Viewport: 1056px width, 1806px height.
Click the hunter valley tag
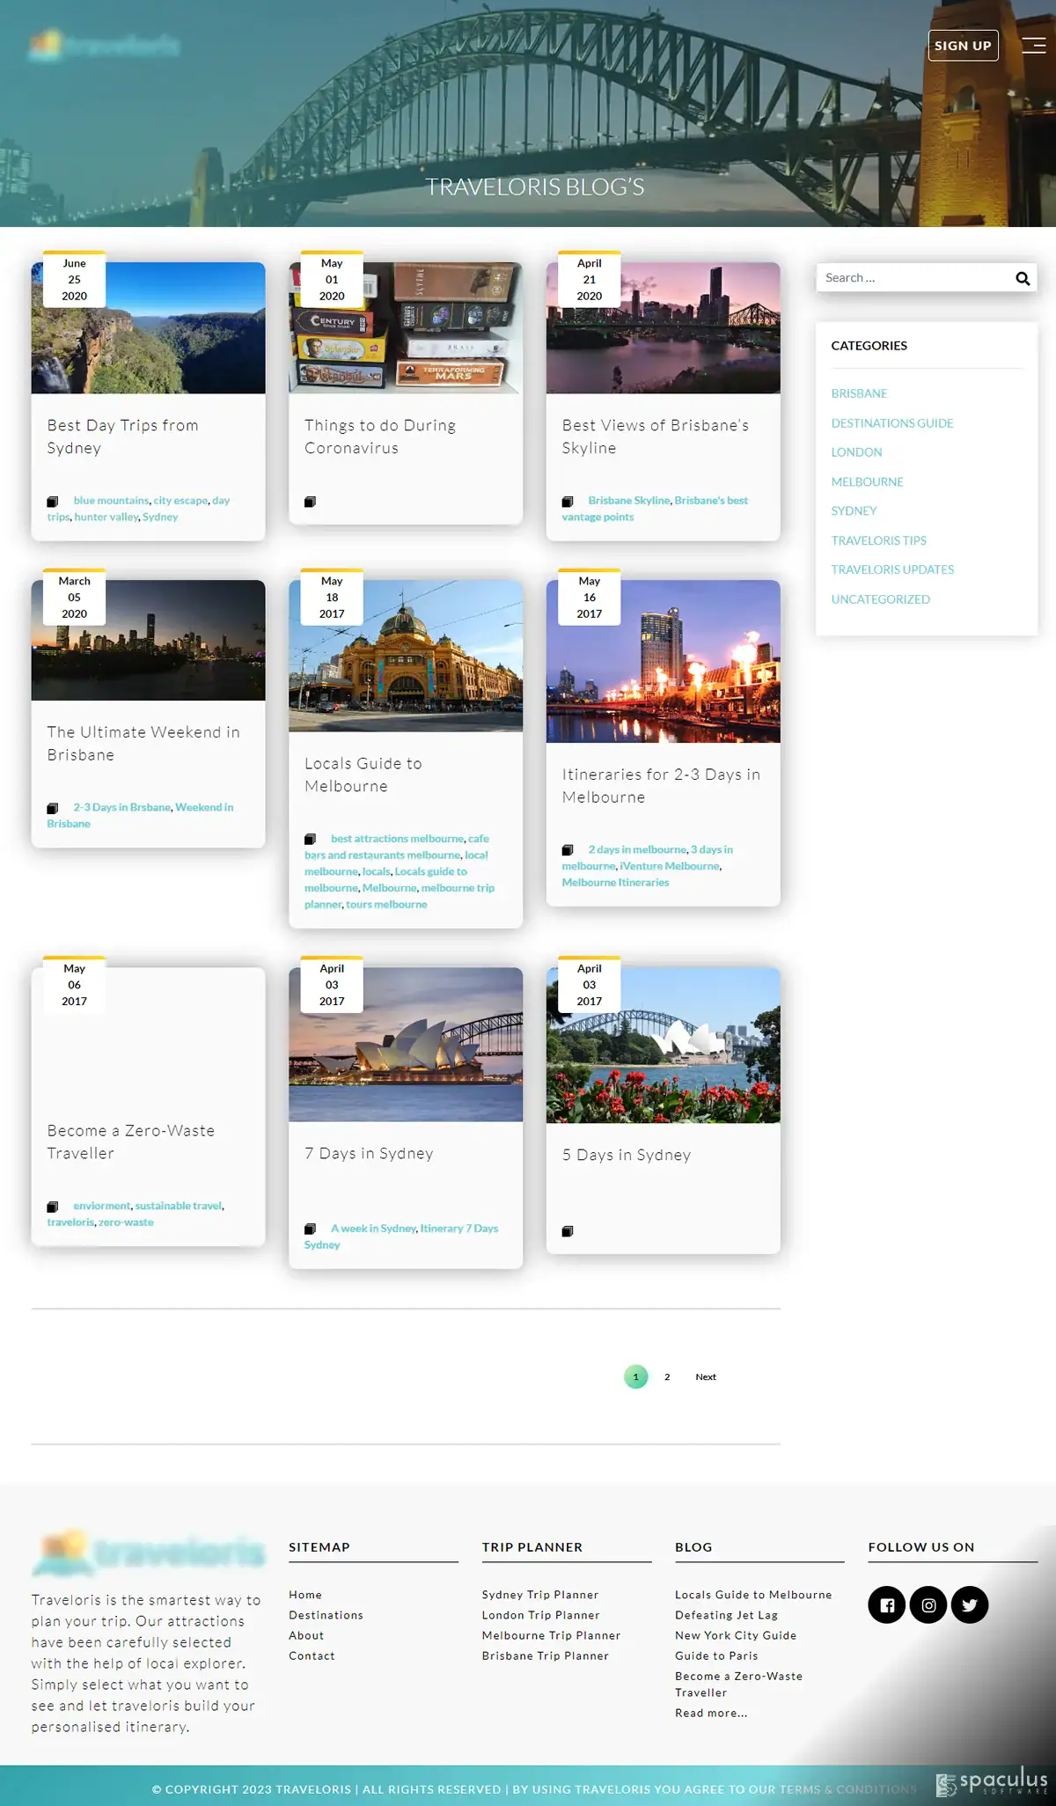point(106,518)
